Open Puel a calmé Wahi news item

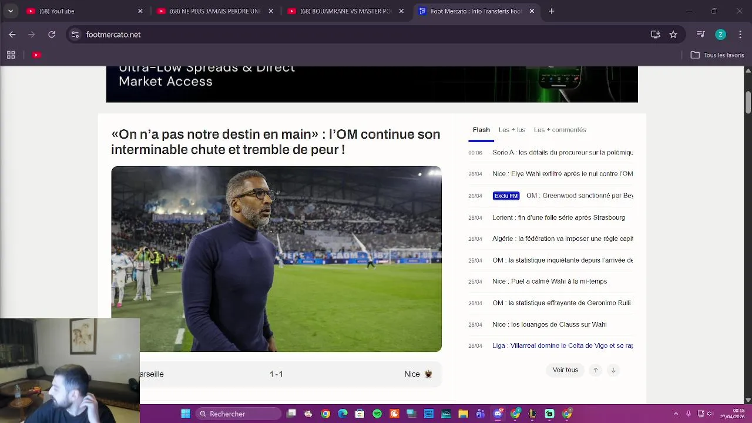[x=549, y=281]
